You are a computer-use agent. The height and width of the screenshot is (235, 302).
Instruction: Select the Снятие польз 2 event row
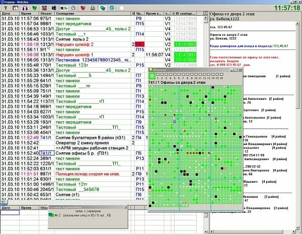coord(98,39)
